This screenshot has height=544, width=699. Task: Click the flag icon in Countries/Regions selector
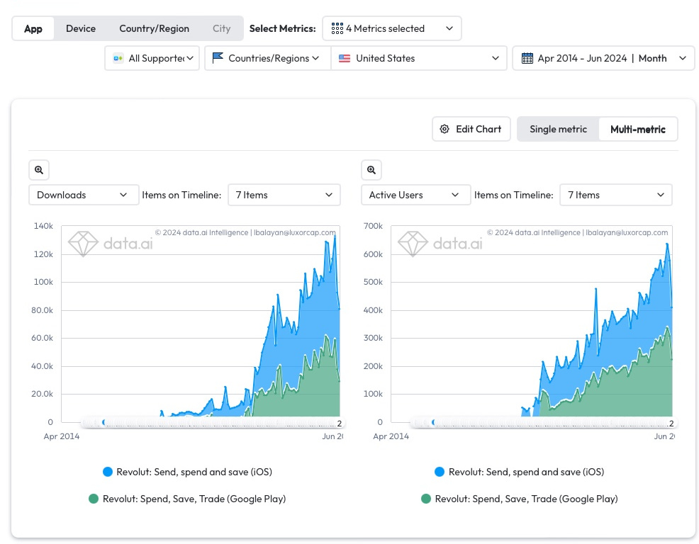(x=218, y=58)
